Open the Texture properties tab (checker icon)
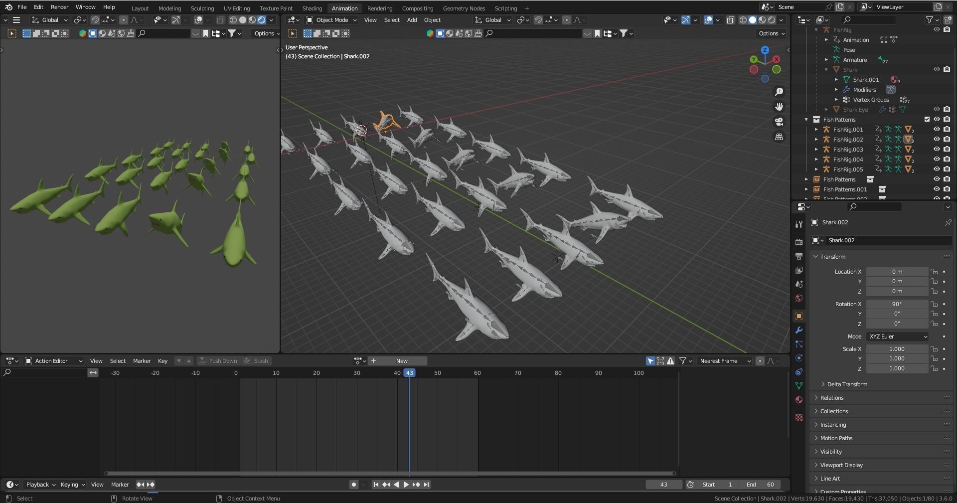957x503 pixels. (x=799, y=418)
